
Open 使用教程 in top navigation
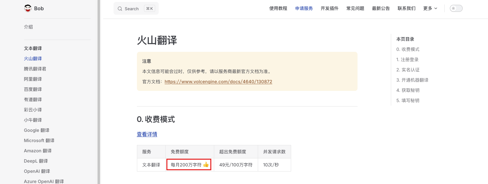[x=278, y=8]
